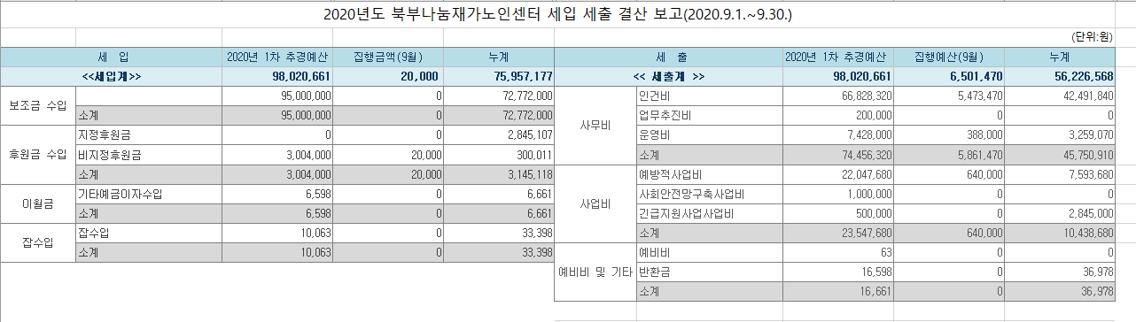Click the '예방적사업비' row label
The image size is (1136, 322).
(x=709, y=173)
